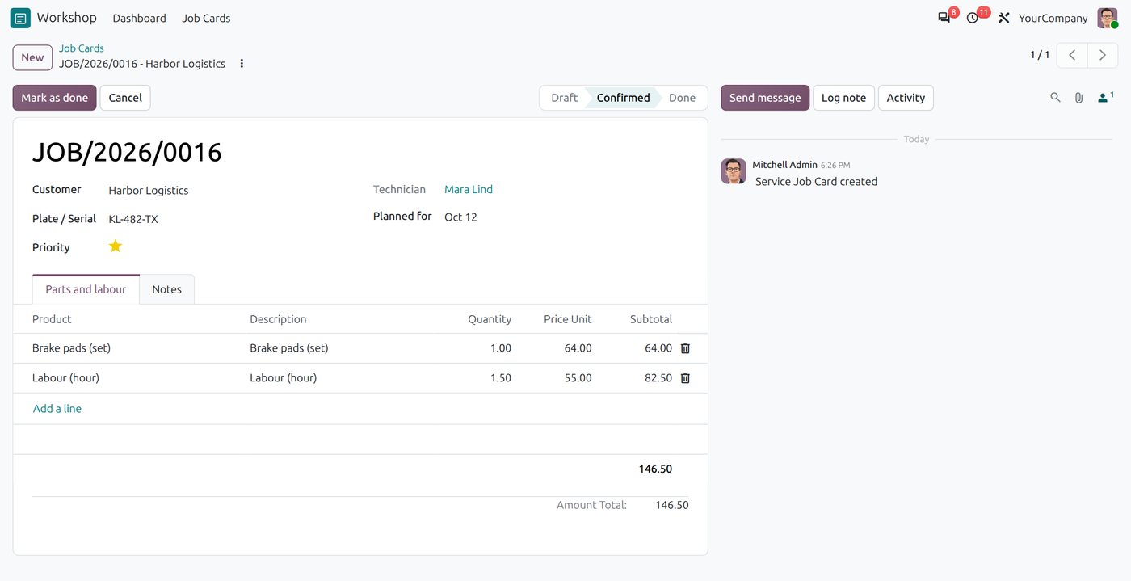Click subtotal 82.50 cell

tap(658, 378)
